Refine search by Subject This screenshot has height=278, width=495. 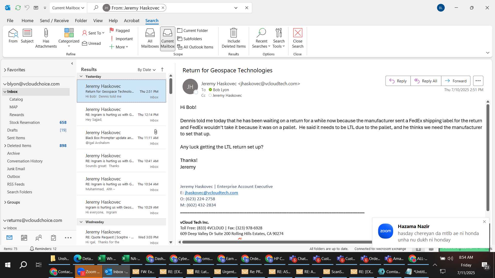coord(27,36)
